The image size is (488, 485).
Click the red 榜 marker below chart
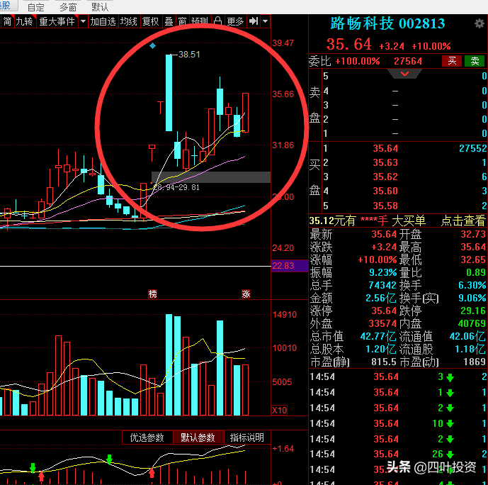point(152,294)
